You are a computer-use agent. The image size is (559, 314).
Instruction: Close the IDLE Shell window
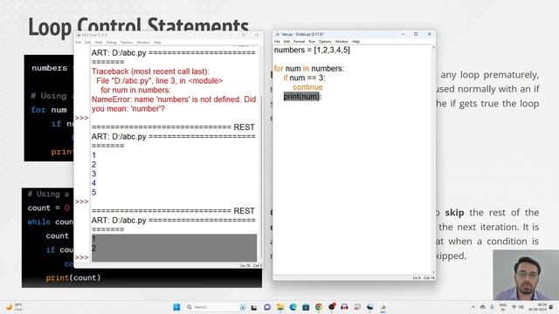click(257, 35)
